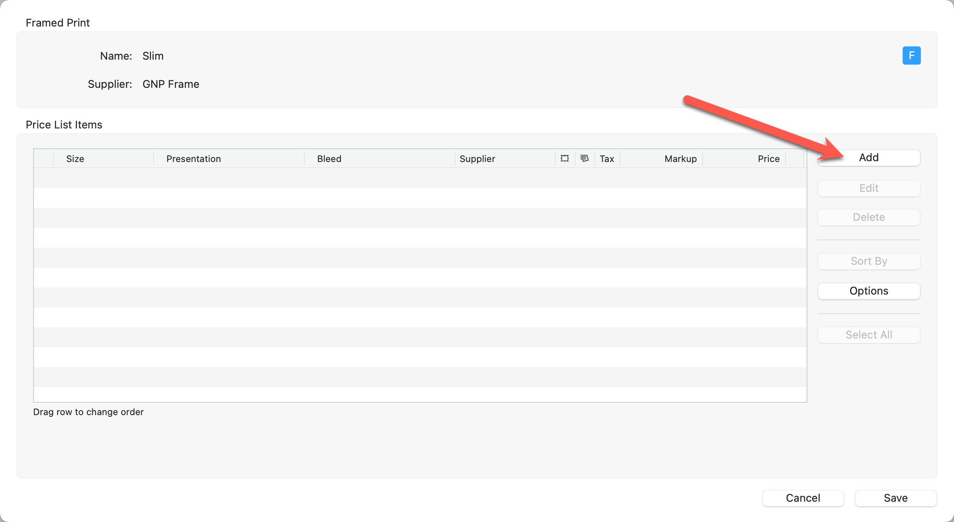
Task: Click the Bleed column header
Action: [329, 159]
